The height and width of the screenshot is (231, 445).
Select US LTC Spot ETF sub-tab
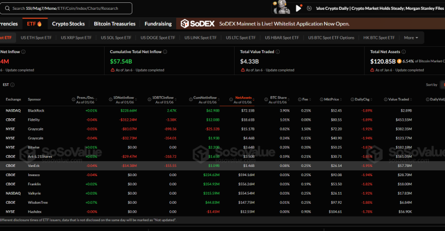coord(240,38)
